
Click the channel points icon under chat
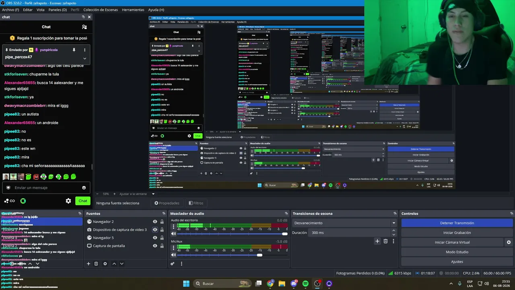9,201
